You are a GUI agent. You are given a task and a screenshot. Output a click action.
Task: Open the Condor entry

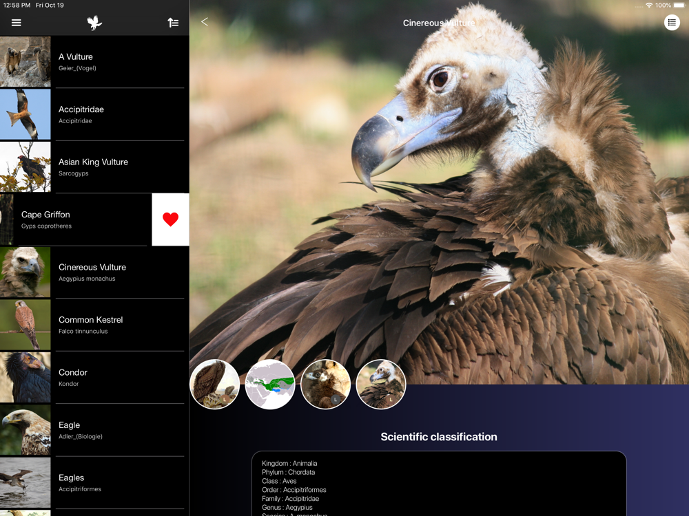[94, 378]
